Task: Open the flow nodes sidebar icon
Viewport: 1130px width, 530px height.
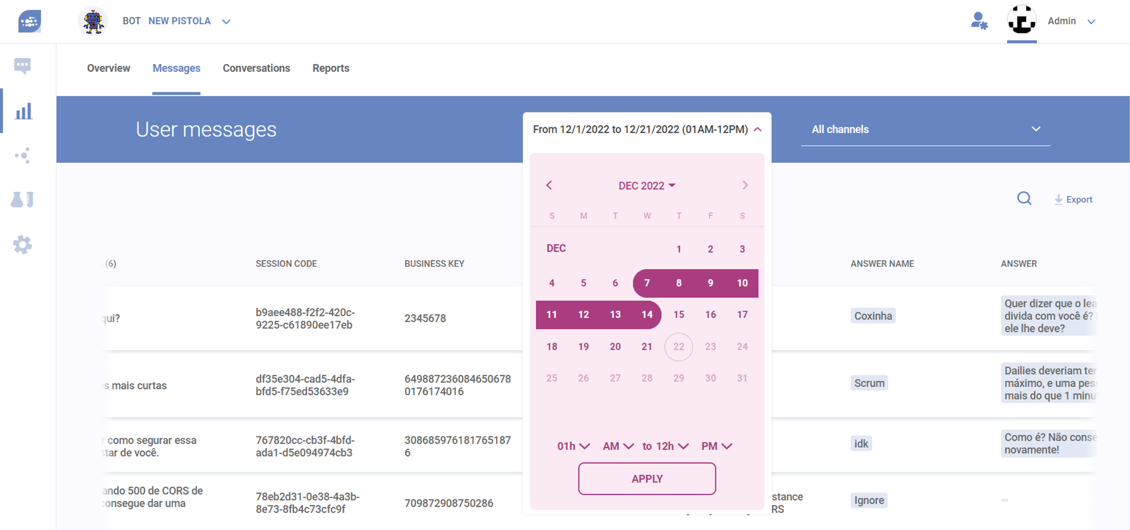Action: pyautogui.click(x=22, y=155)
